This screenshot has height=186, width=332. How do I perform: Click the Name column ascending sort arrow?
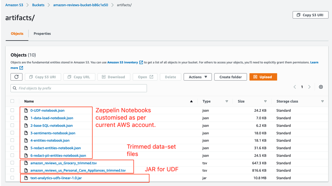tap(191, 101)
